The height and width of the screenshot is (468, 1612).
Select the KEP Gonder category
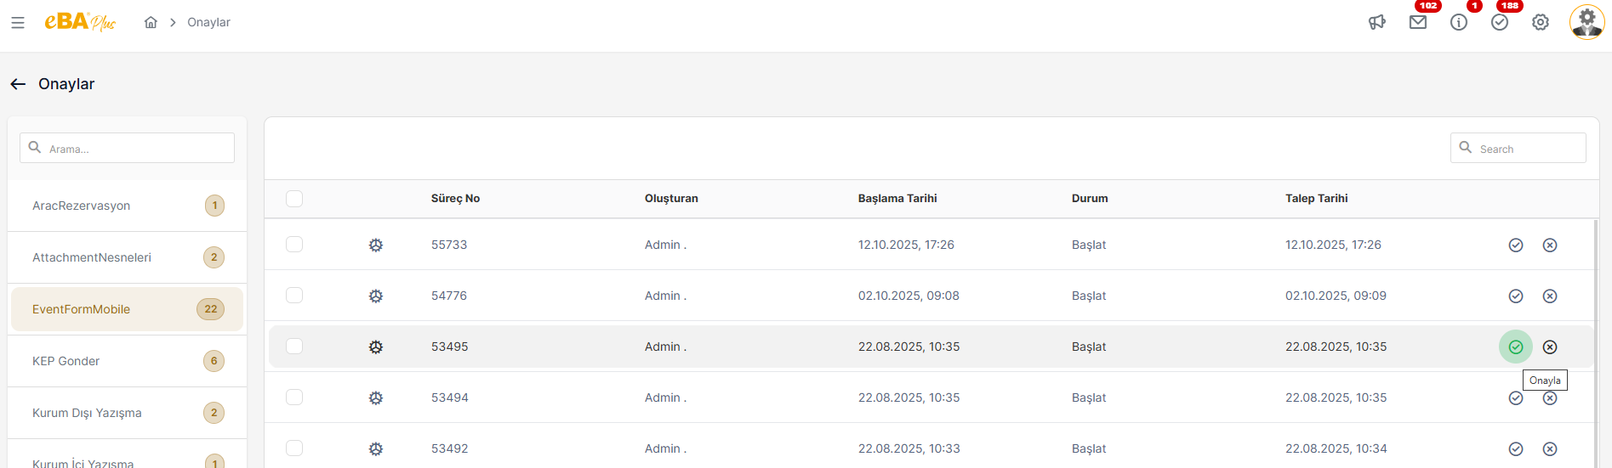[66, 361]
